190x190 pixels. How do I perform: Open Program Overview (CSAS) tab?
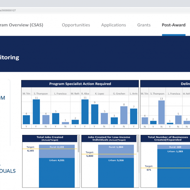pyautogui.click(x=22, y=25)
